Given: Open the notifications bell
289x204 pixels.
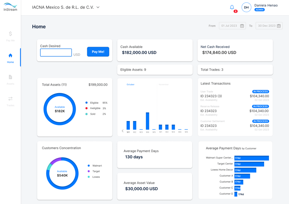Looking at the screenshot, I should [x=232, y=8].
